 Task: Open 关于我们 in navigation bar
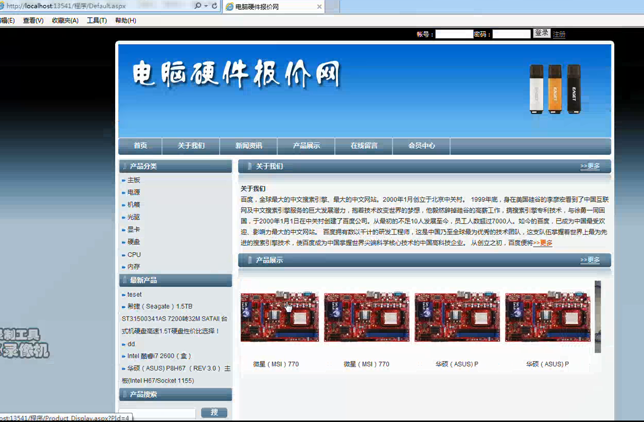pos(191,146)
